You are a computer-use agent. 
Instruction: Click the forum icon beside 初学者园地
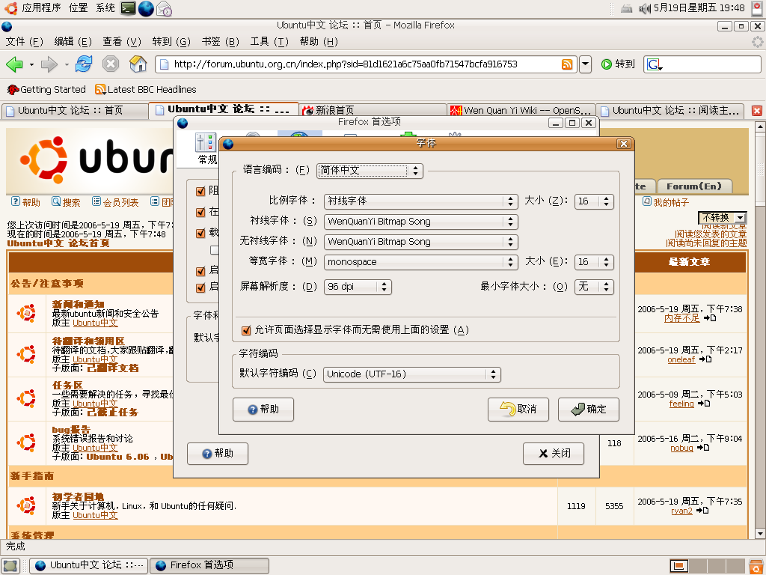[x=26, y=505]
